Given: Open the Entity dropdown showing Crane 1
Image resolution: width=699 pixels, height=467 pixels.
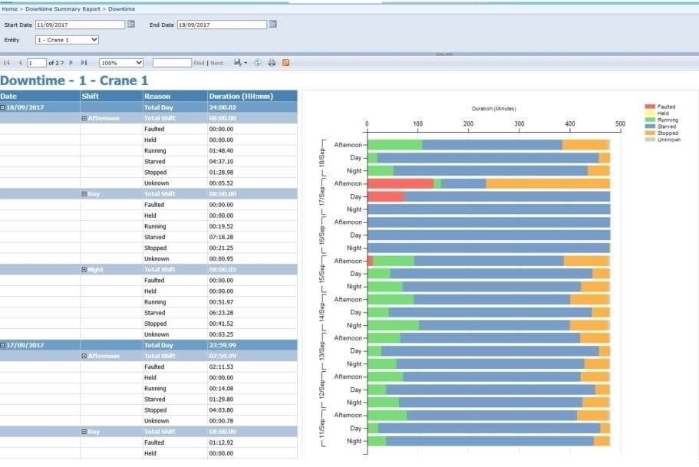Looking at the screenshot, I should 67,40.
